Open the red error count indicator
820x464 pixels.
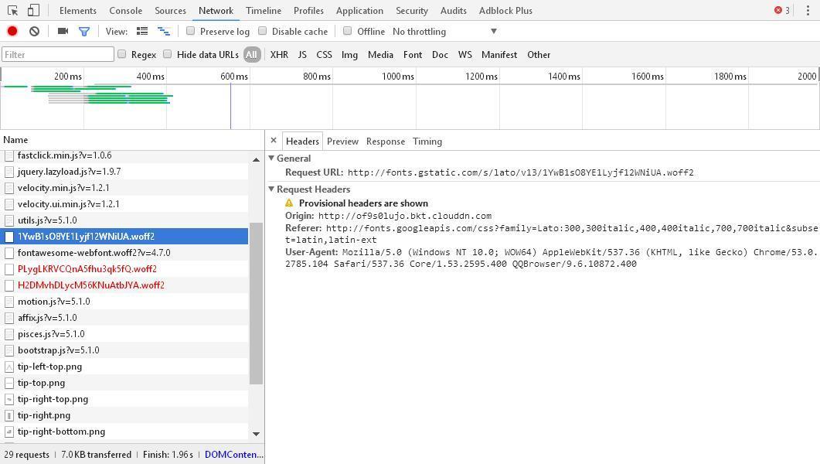782,11
